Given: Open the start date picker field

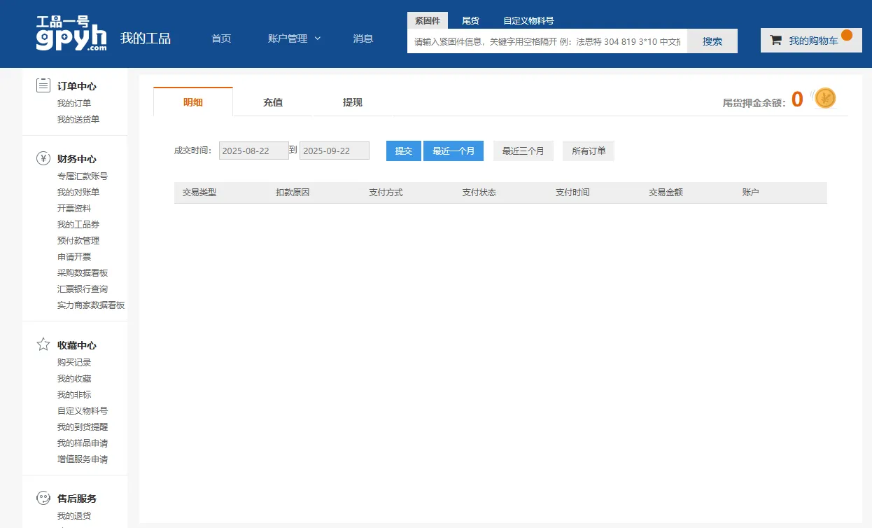Looking at the screenshot, I should coord(253,151).
